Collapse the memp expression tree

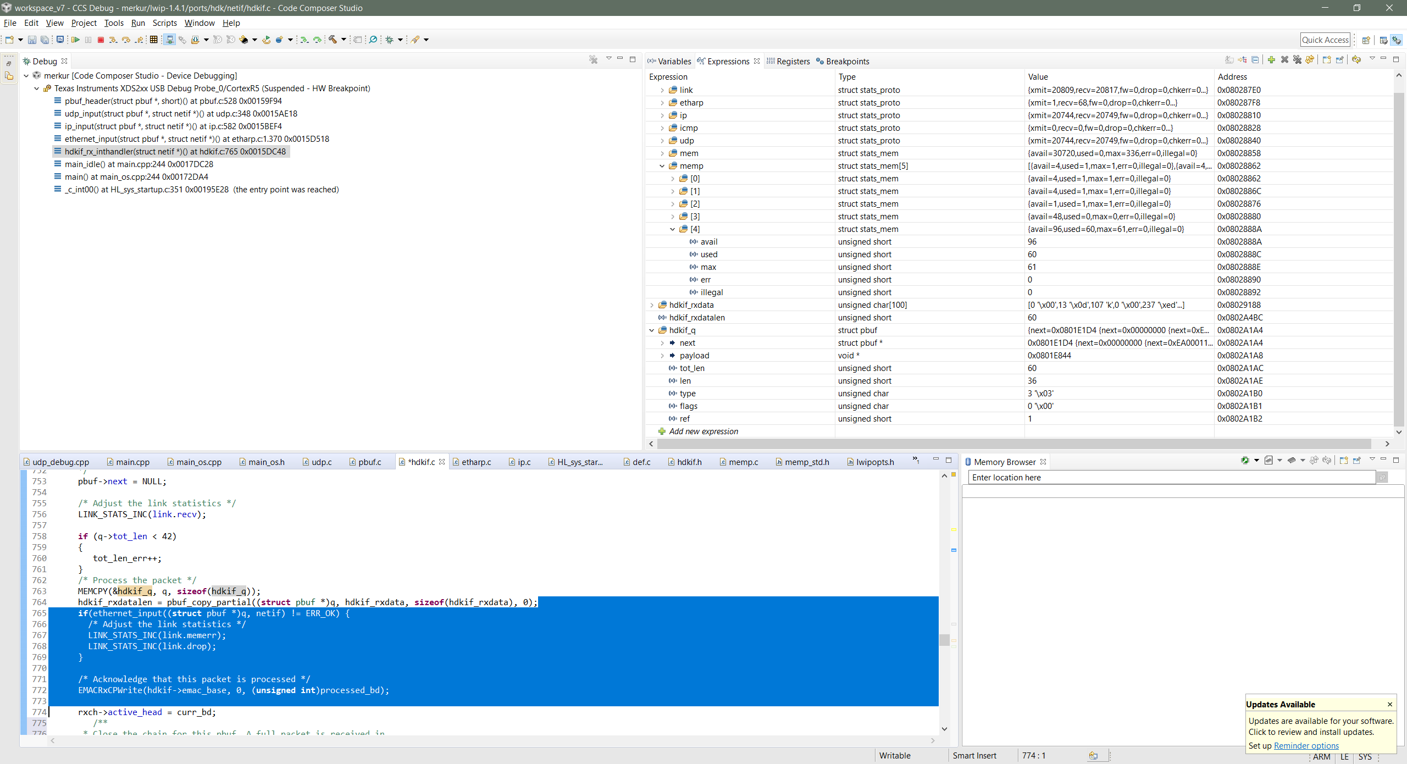pos(662,166)
